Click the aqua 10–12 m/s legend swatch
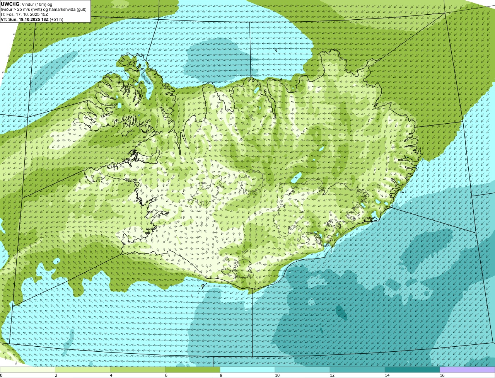The width and height of the screenshot is (495, 378). [302, 370]
